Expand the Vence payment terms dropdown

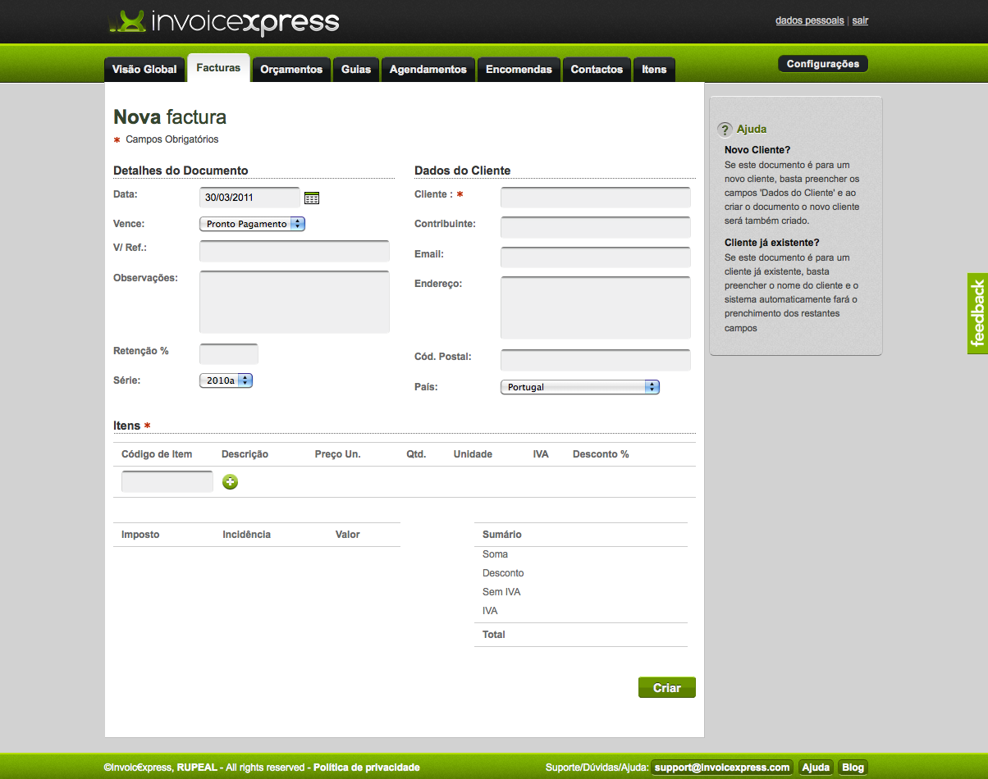(252, 224)
